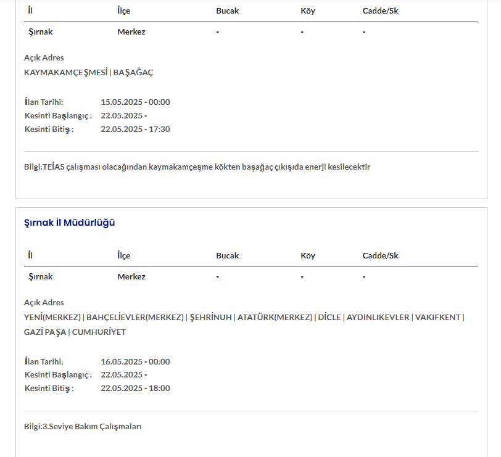Click the 3.Seviye Bakım Çalışmaları note
501x457 pixels.
click(83, 426)
